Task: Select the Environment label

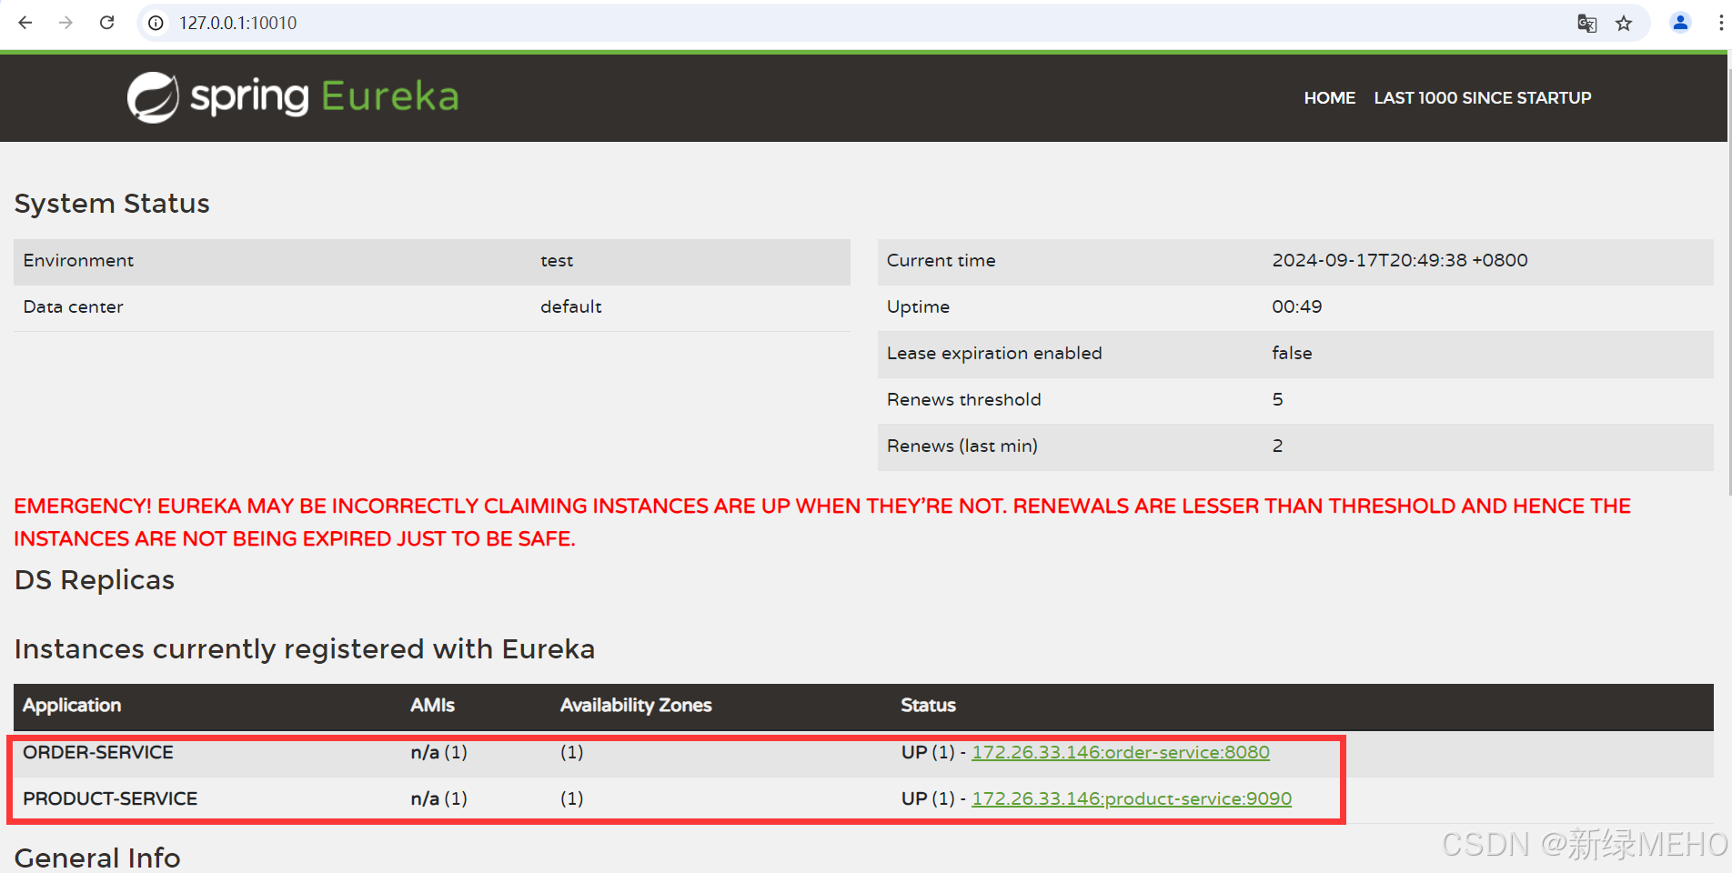Action: pos(78,260)
